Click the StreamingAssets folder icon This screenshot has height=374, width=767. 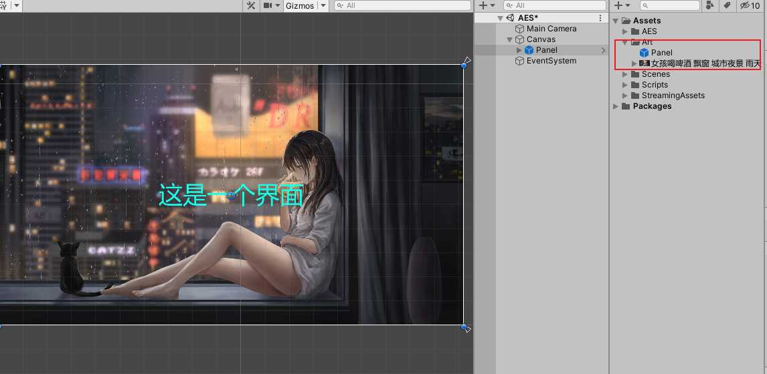click(x=635, y=96)
